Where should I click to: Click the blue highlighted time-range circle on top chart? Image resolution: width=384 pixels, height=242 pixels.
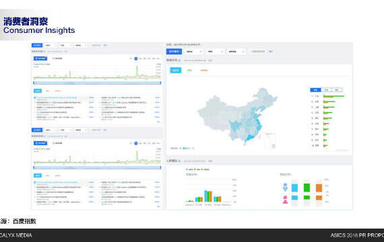coord(136,58)
